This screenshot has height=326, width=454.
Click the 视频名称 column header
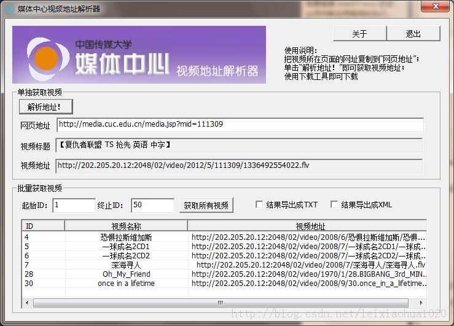(x=126, y=226)
